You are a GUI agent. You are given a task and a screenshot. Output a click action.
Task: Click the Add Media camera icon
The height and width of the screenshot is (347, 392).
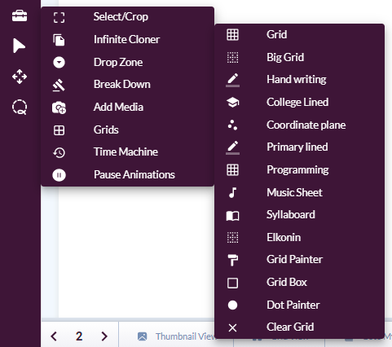click(59, 108)
